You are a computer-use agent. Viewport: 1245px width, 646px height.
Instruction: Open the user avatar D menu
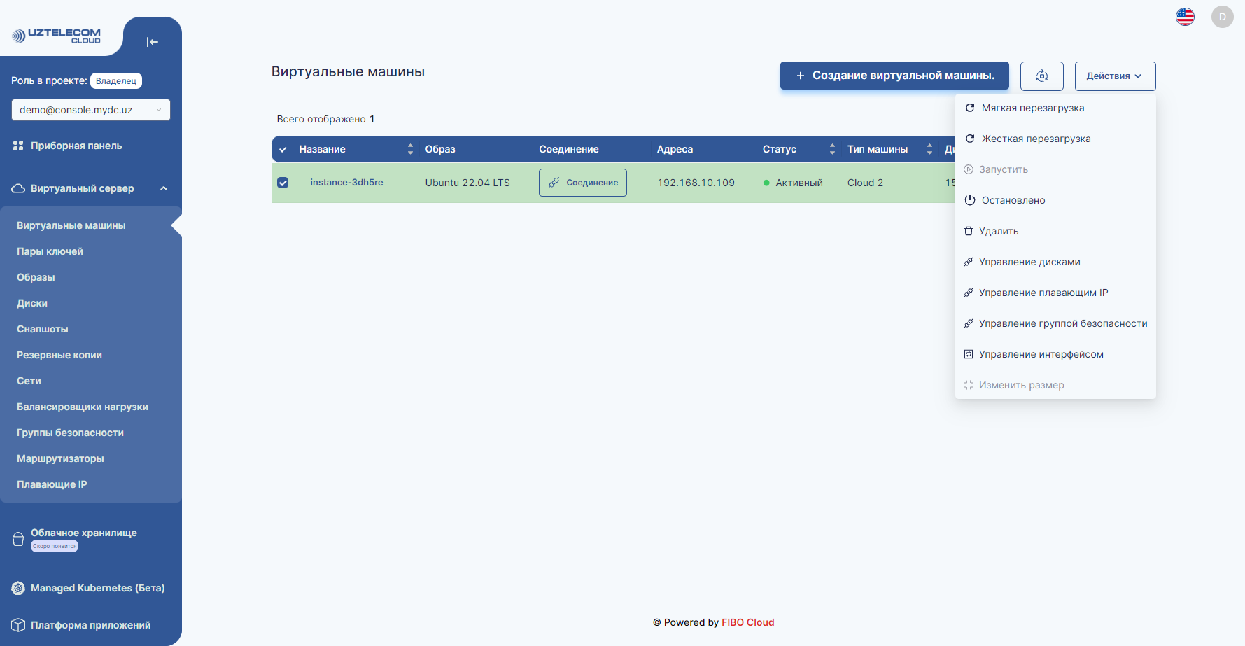tap(1222, 17)
